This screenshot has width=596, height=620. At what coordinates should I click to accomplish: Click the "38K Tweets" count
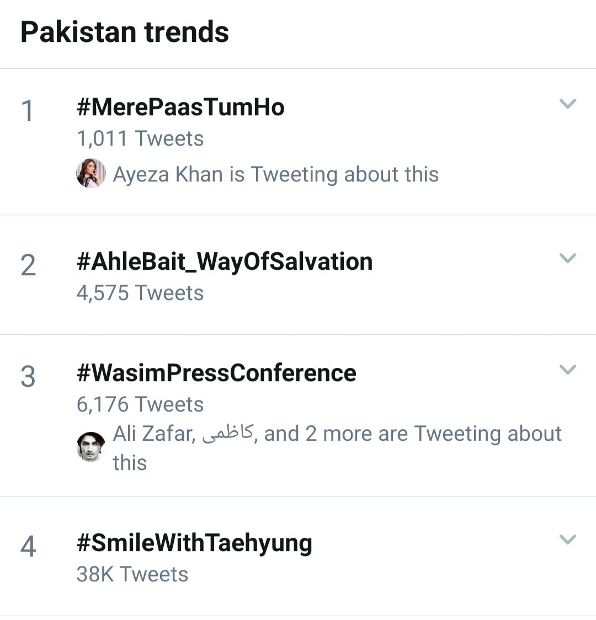132,574
